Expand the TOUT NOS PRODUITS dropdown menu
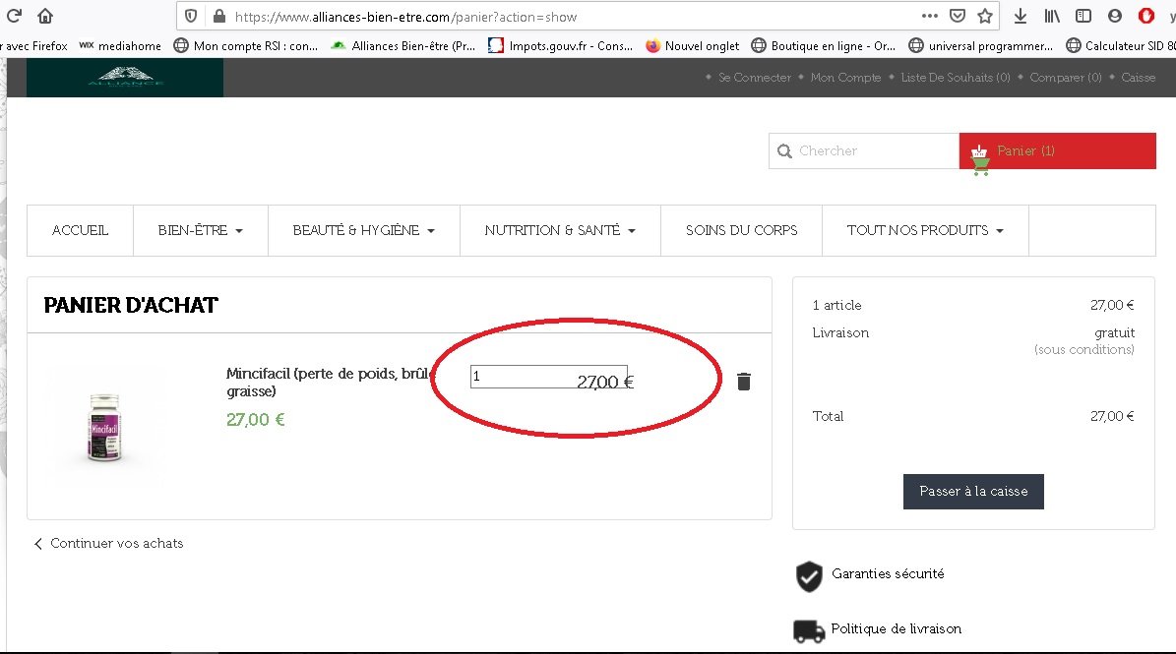1176x654 pixels. [925, 231]
